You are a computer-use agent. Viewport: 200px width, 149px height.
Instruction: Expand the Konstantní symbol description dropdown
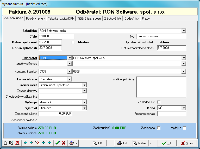(184, 71)
